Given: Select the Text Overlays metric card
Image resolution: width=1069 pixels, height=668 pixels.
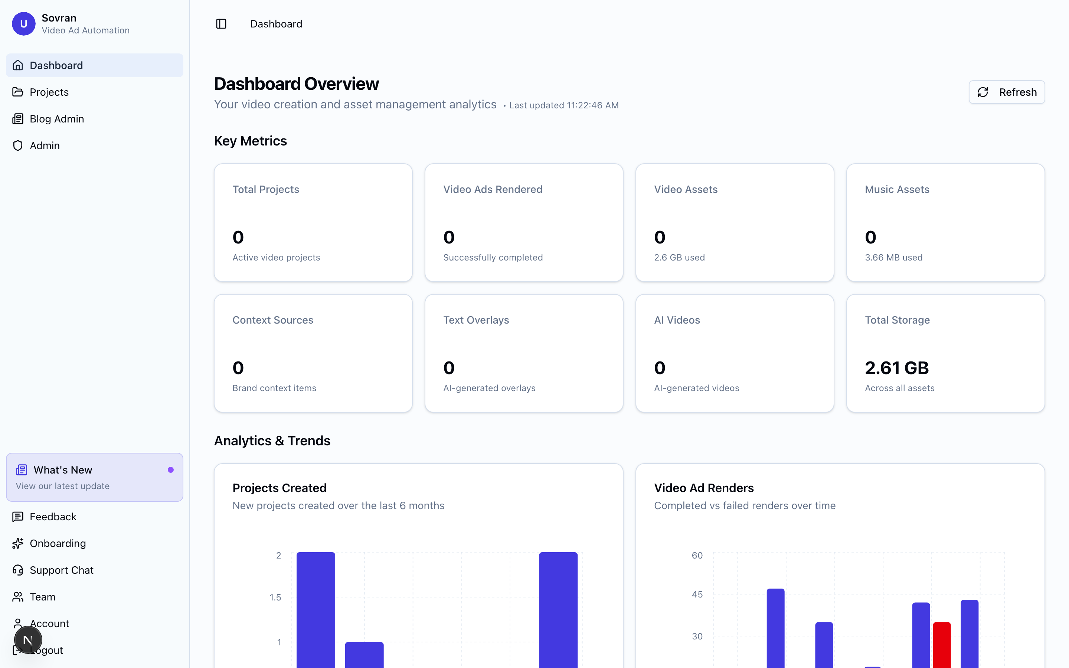Looking at the screenshot, I should click(x=524, y=353).
